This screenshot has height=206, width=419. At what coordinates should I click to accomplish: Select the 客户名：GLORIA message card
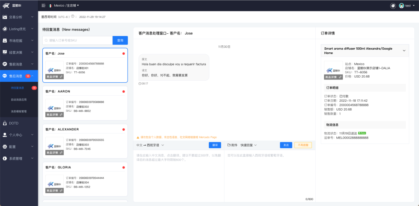(x=85, y=179)
